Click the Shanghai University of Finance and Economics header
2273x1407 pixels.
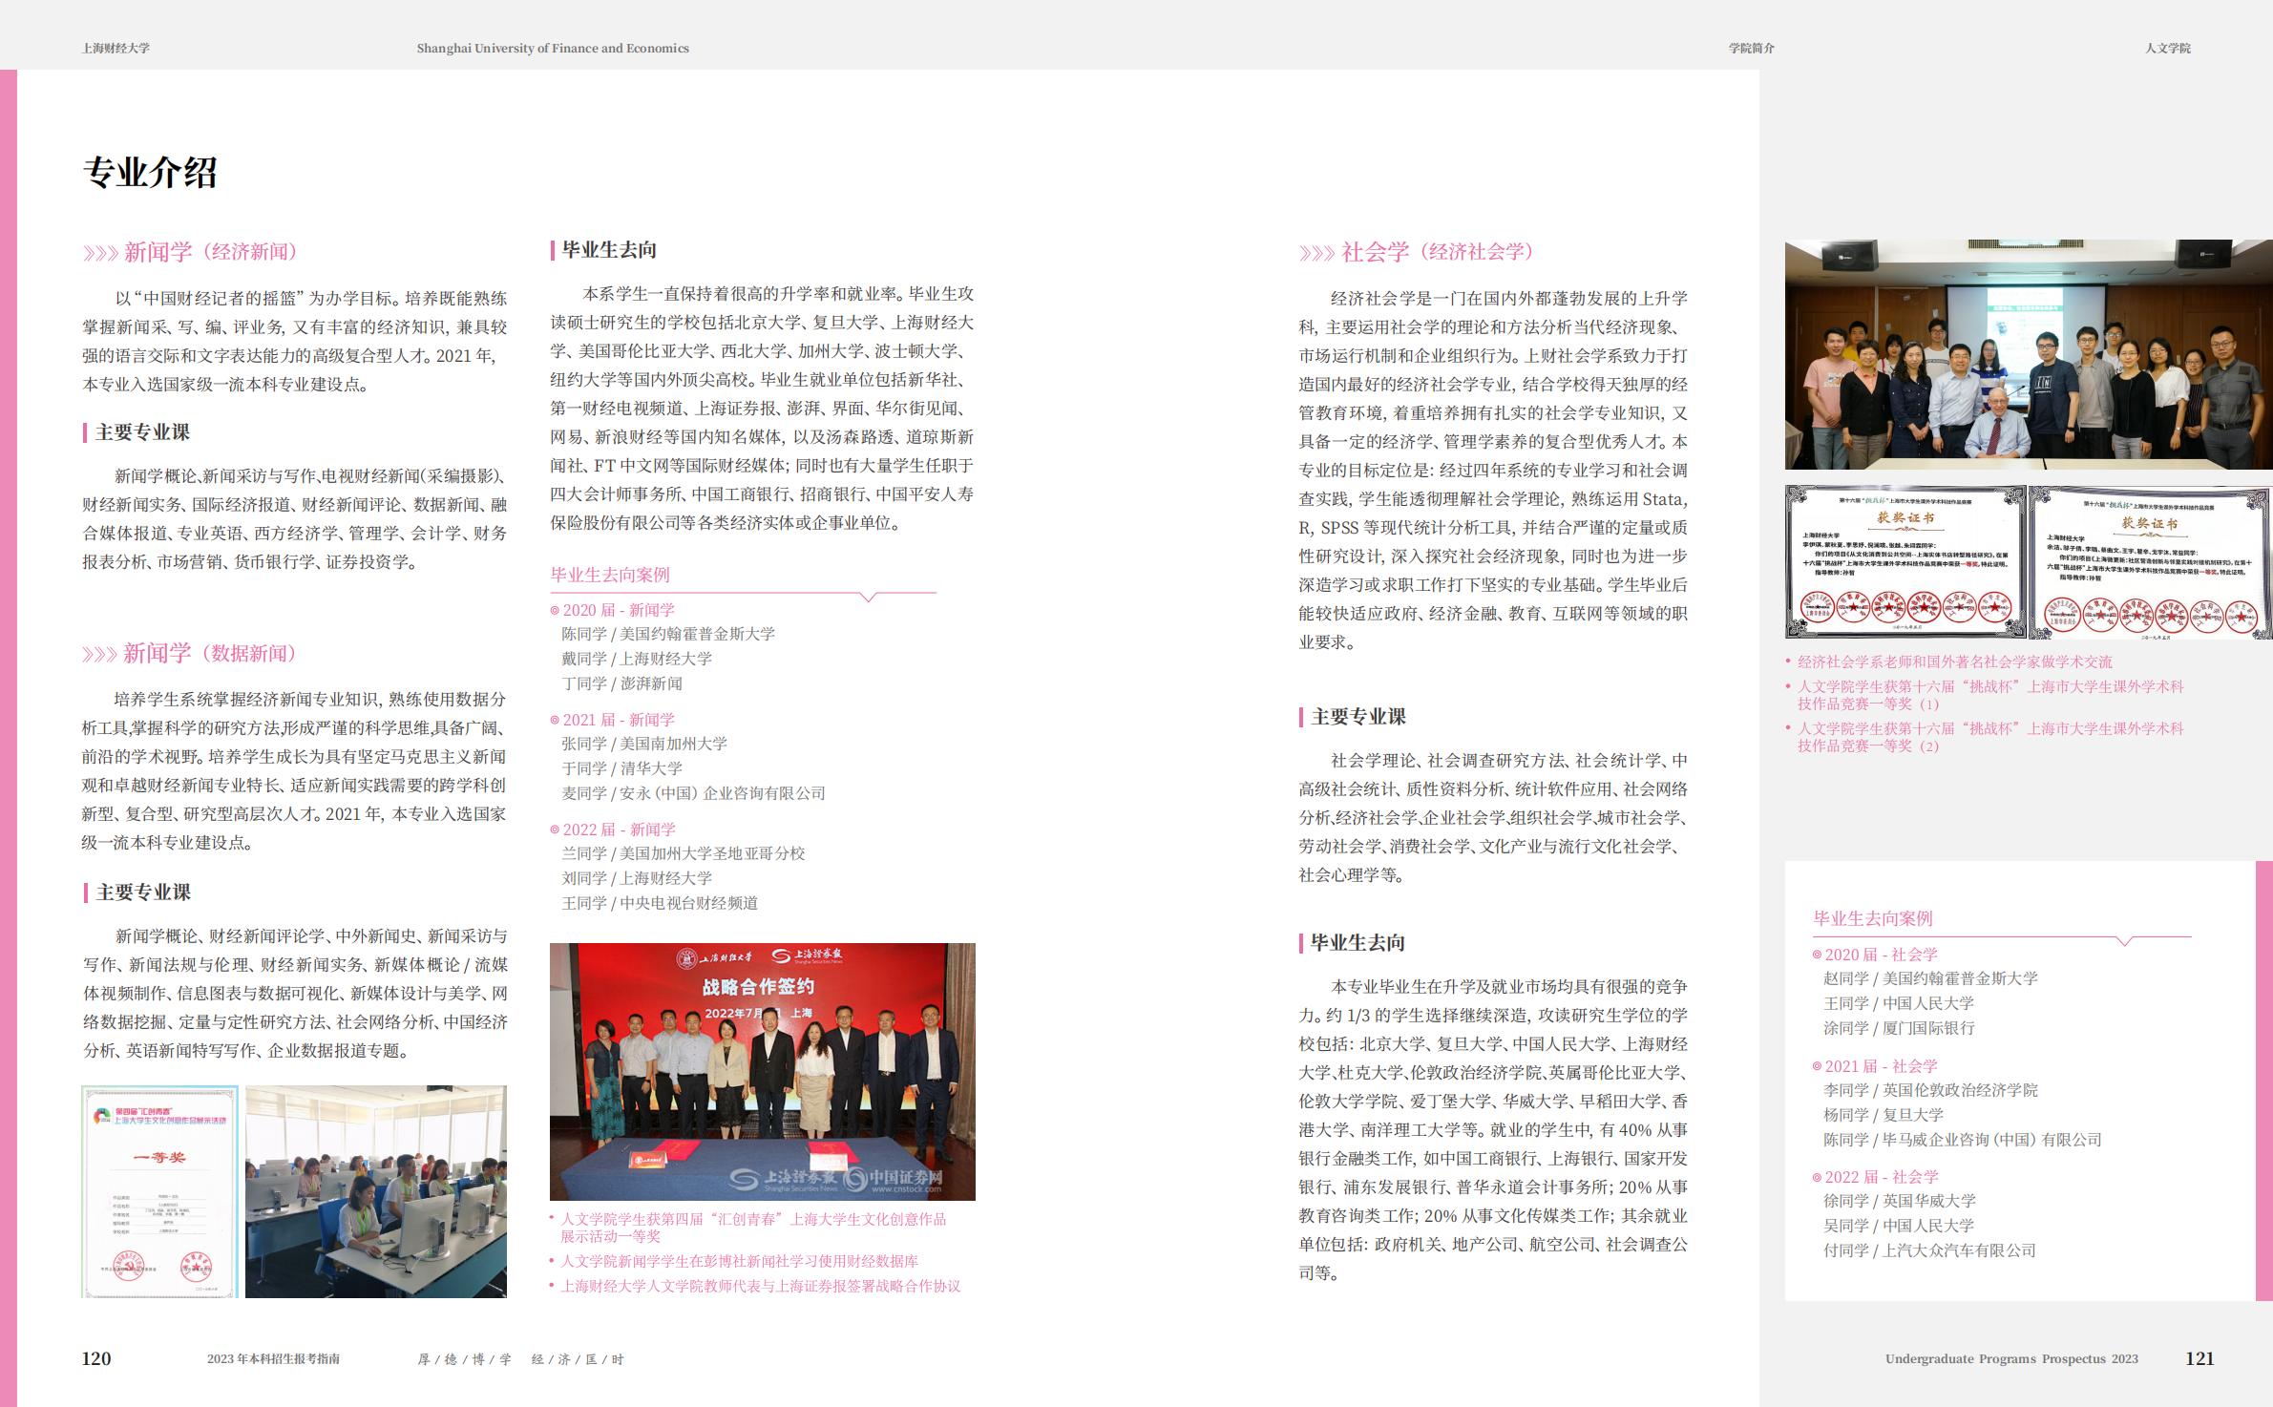pyautogui.click(x=551, y=47)
